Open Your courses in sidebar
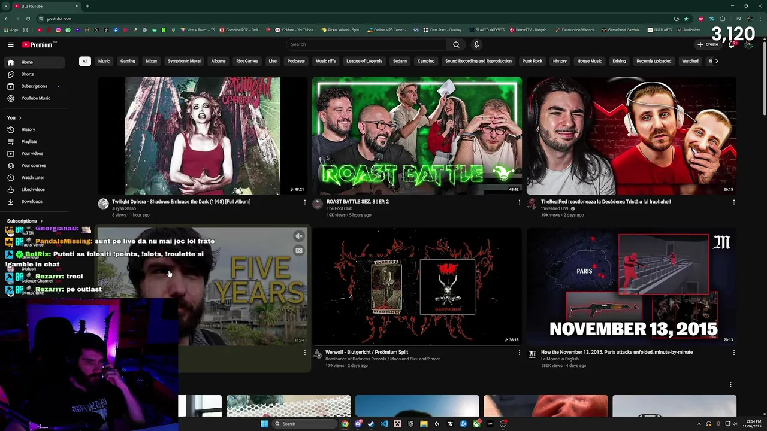 pos(34,166)
